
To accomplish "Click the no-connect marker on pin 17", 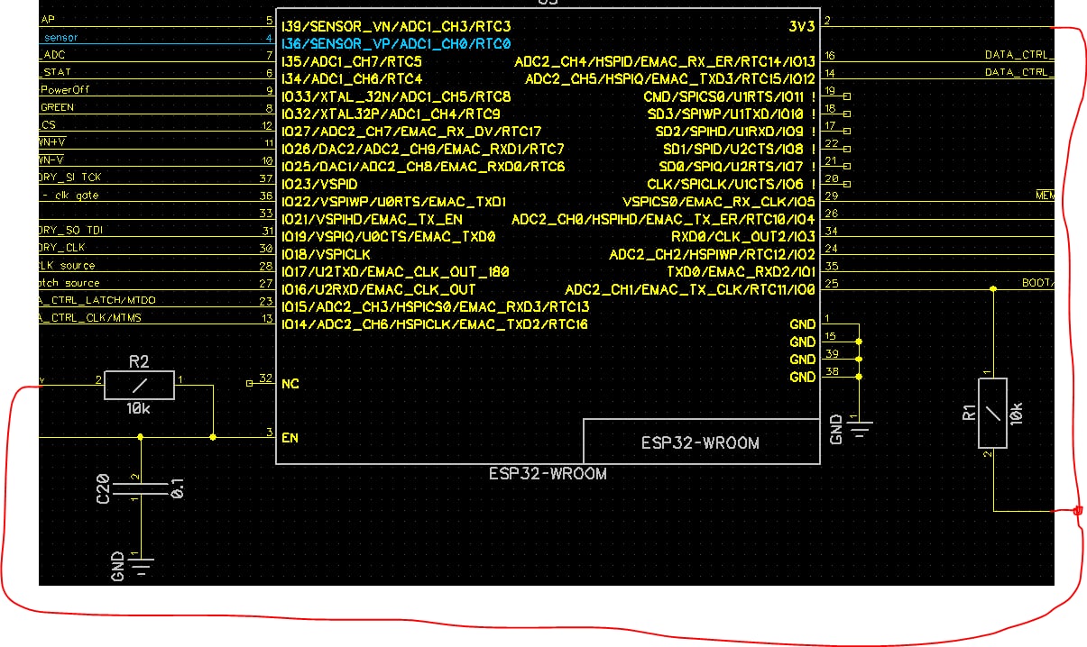I will coord(846,131).
